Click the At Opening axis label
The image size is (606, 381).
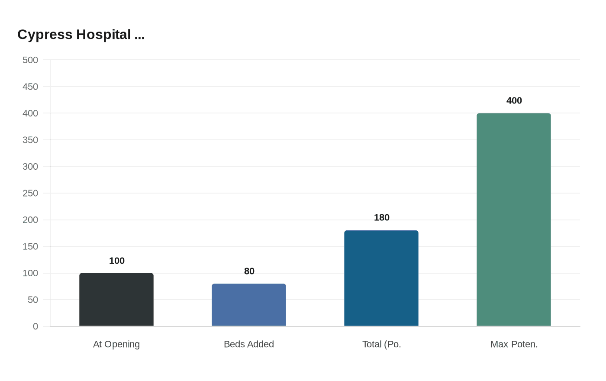[x=116, y=344]
